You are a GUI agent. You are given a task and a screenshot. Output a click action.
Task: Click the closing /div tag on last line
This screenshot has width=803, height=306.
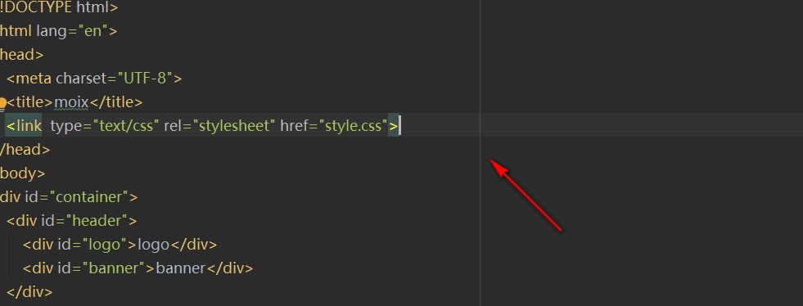tap(29, 291)
